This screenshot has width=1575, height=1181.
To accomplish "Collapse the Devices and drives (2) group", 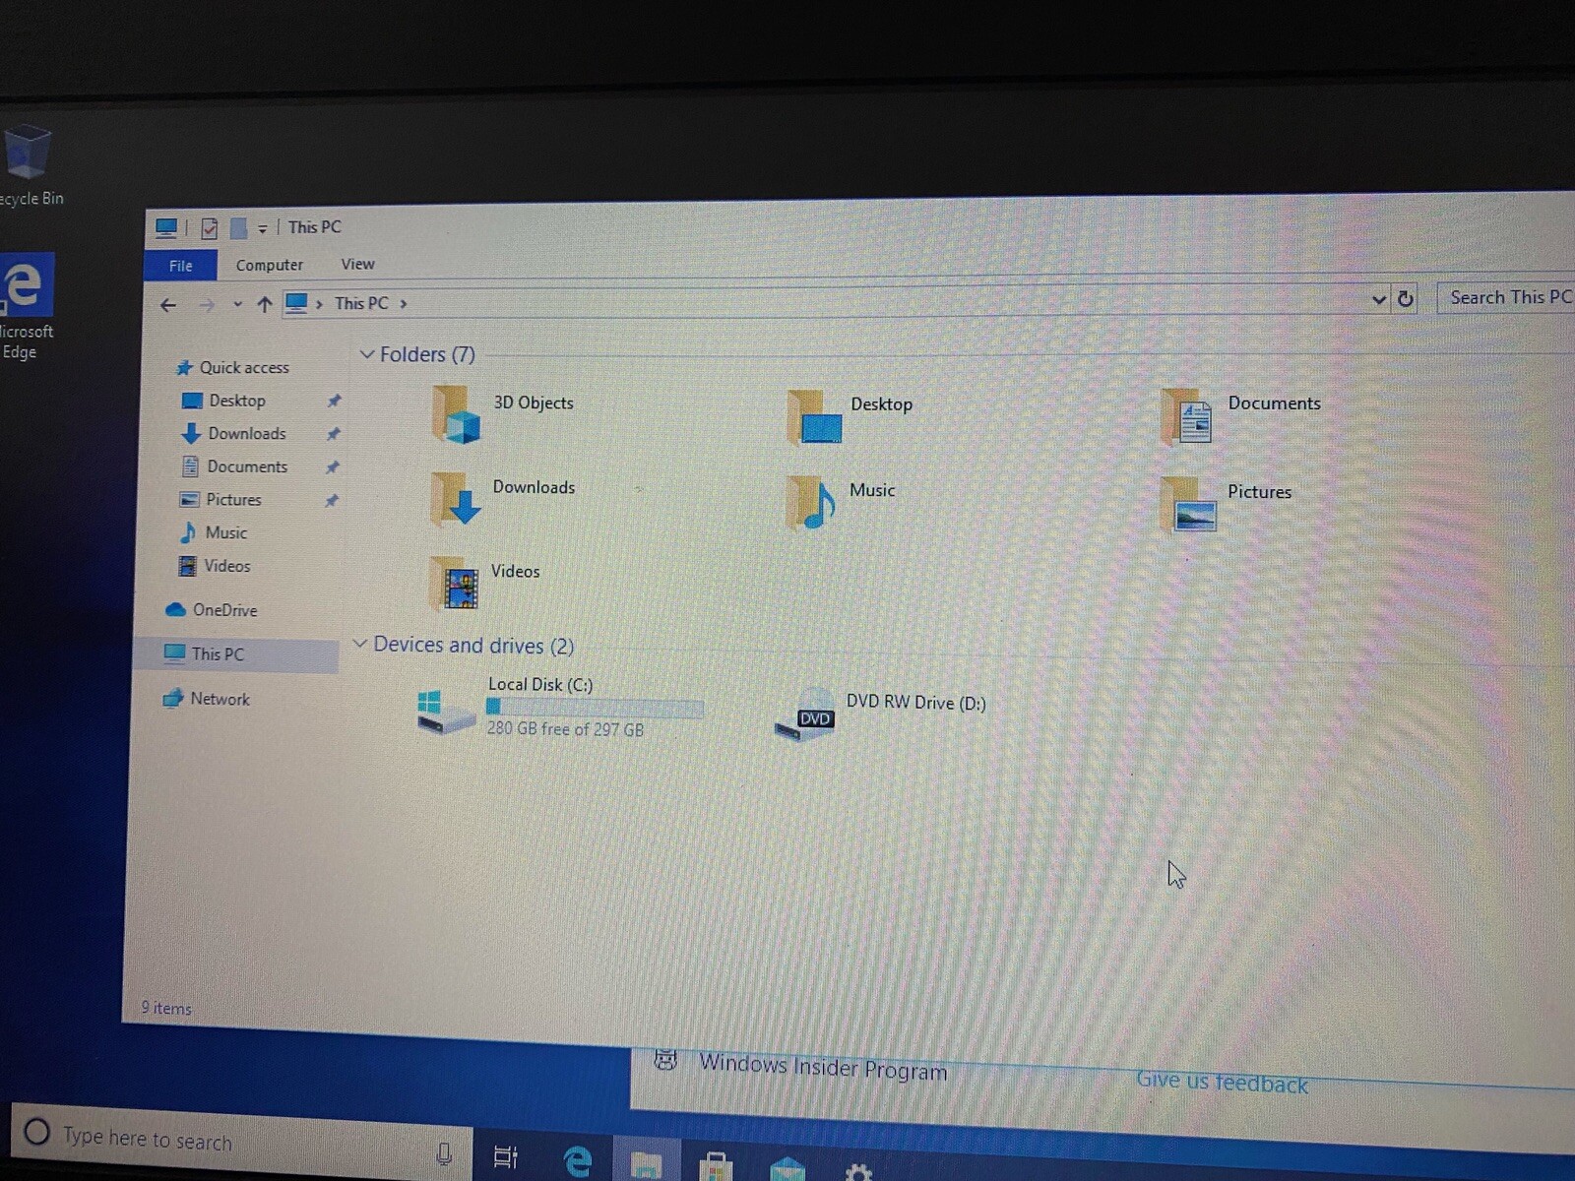I will (359, 644).
